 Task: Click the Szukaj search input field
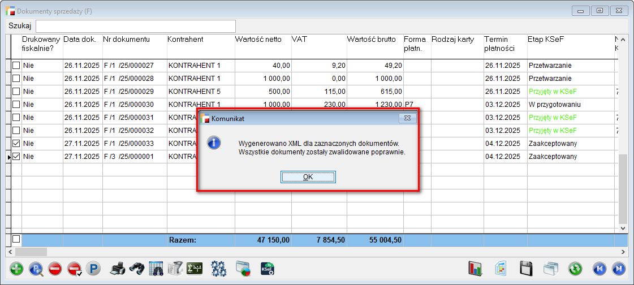[136, 26]
